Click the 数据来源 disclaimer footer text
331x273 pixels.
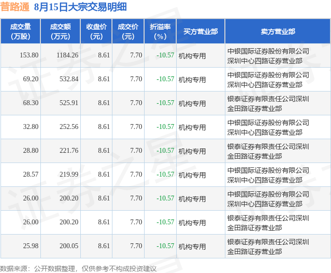tap(78, 269)
